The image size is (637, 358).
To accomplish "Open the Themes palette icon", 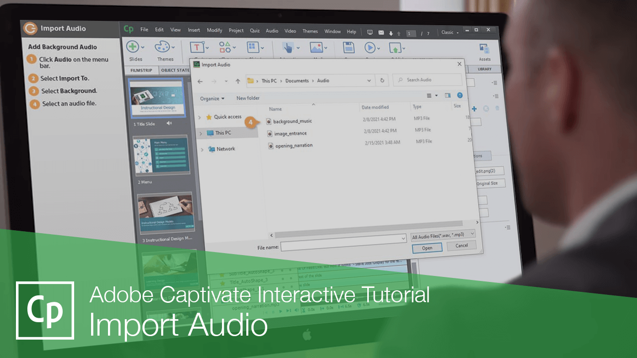I will [x=163, y=47].
